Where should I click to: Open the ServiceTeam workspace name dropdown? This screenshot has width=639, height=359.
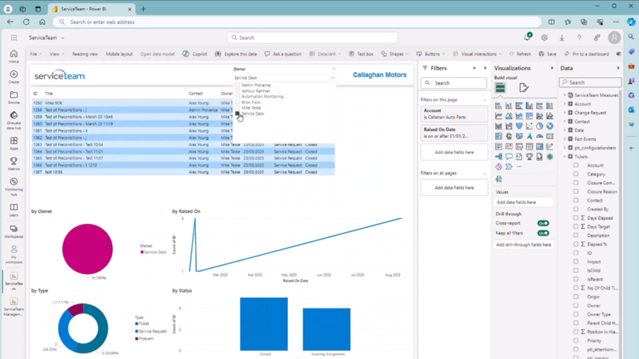[x=62, y=38]
